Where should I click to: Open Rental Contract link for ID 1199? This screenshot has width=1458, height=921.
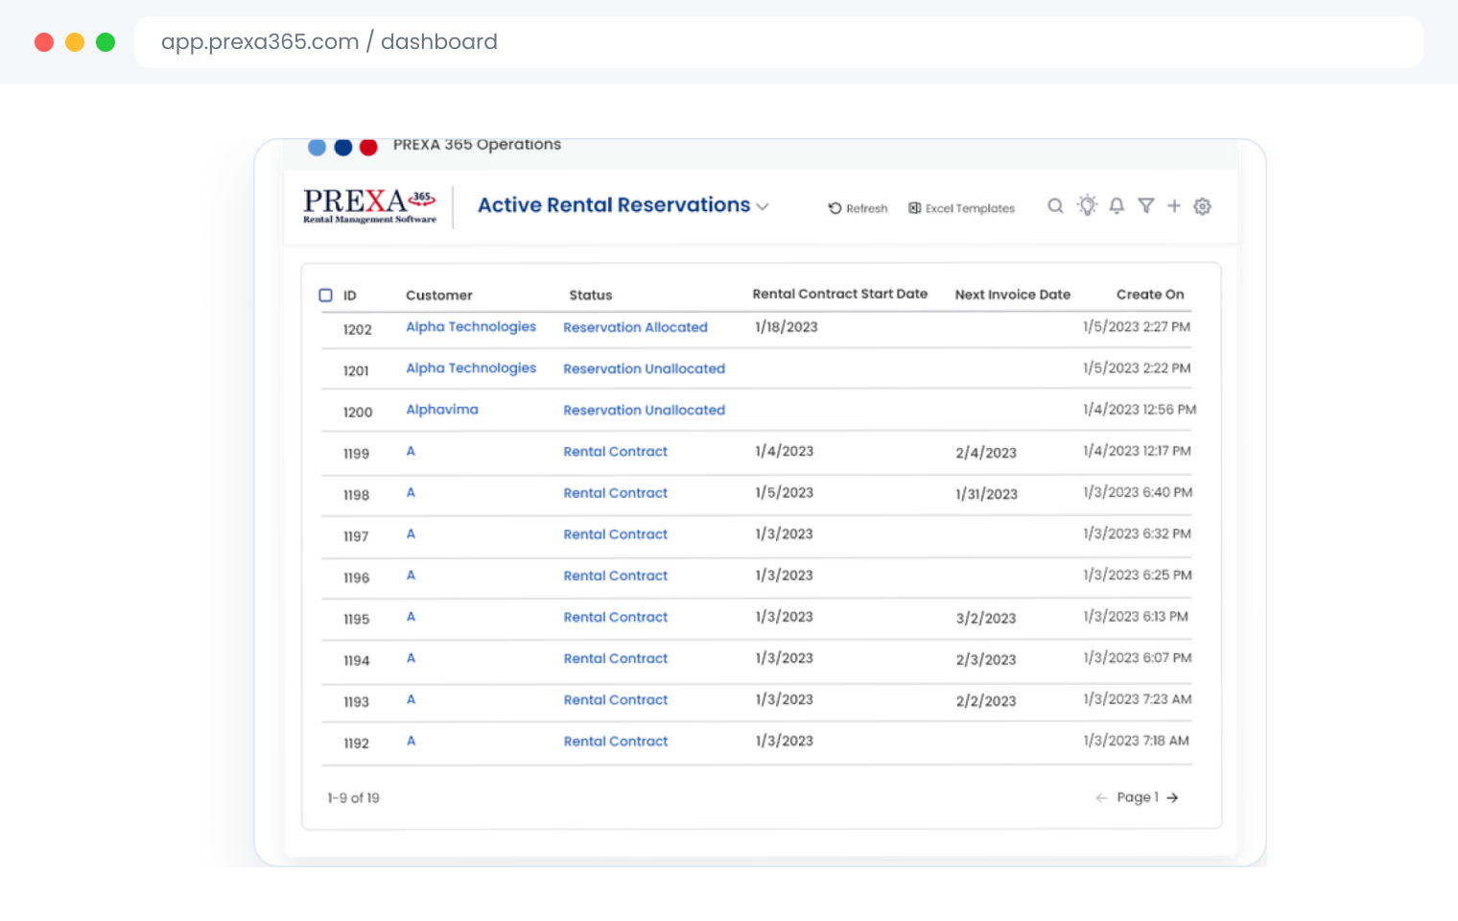coord(616,452)
